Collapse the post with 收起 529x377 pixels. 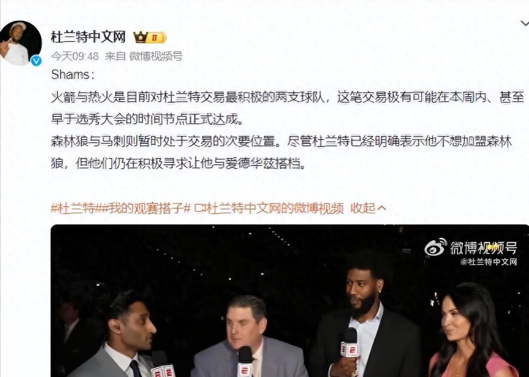[x=363, y=208]
